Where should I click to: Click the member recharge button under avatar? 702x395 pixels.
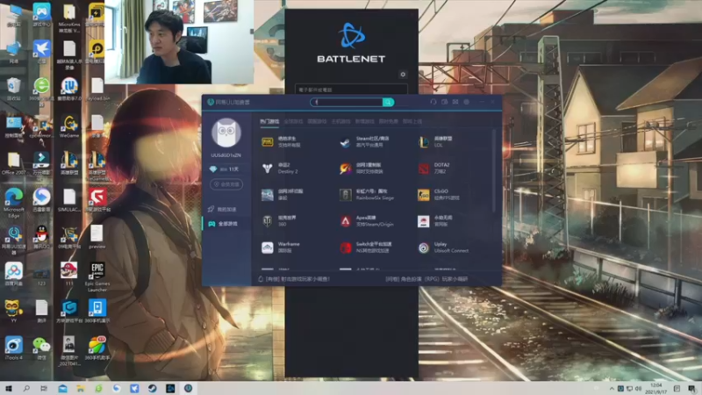tap(226, 184)
